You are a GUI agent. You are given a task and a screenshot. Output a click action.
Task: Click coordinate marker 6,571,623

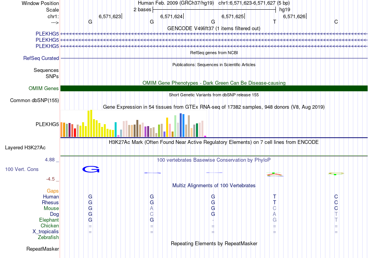110,16
